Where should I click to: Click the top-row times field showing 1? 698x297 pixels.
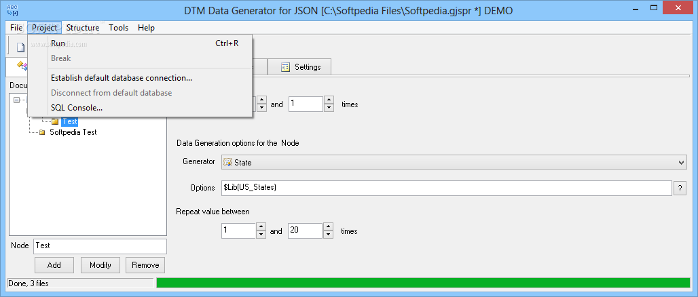point(306,104)
